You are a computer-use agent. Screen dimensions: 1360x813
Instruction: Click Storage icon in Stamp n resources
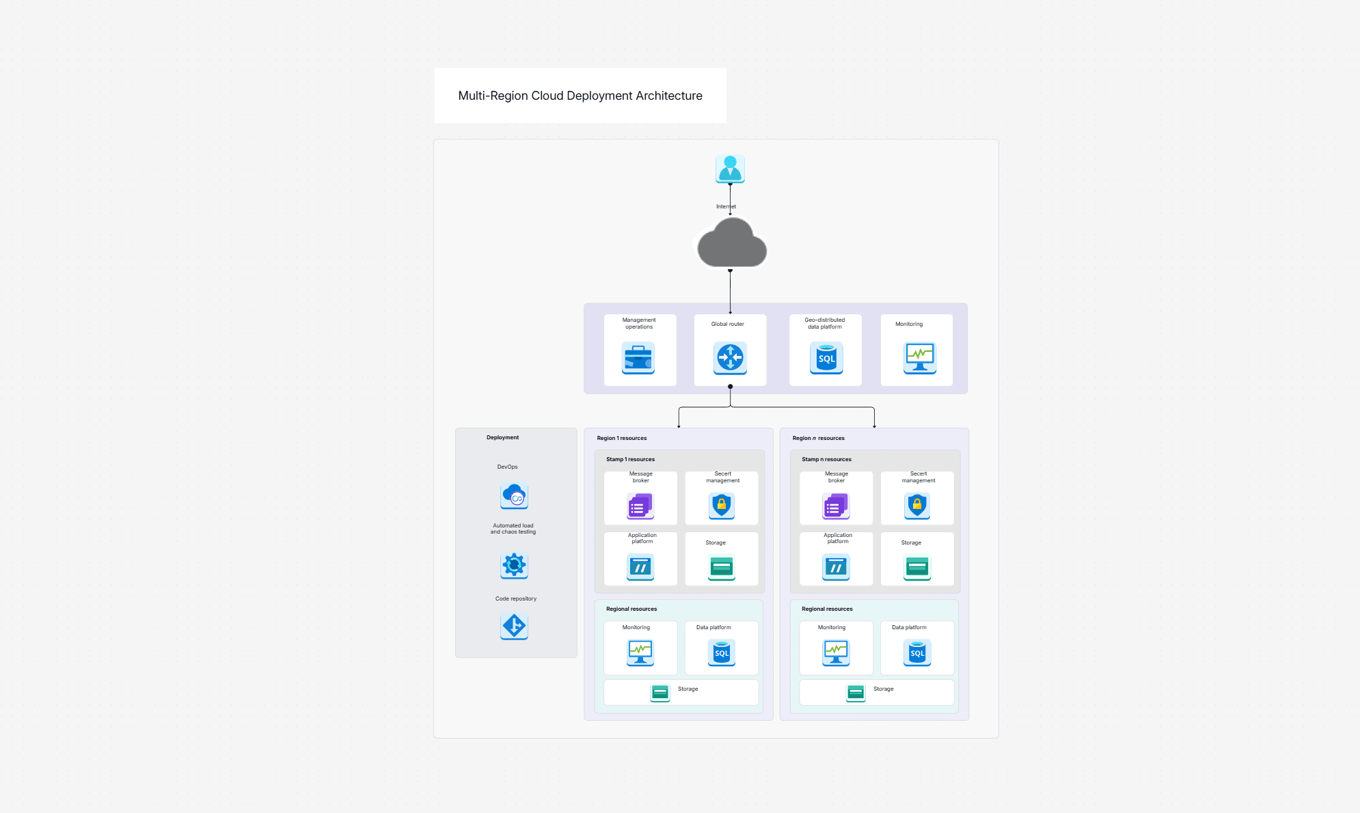tap(917, 567)
